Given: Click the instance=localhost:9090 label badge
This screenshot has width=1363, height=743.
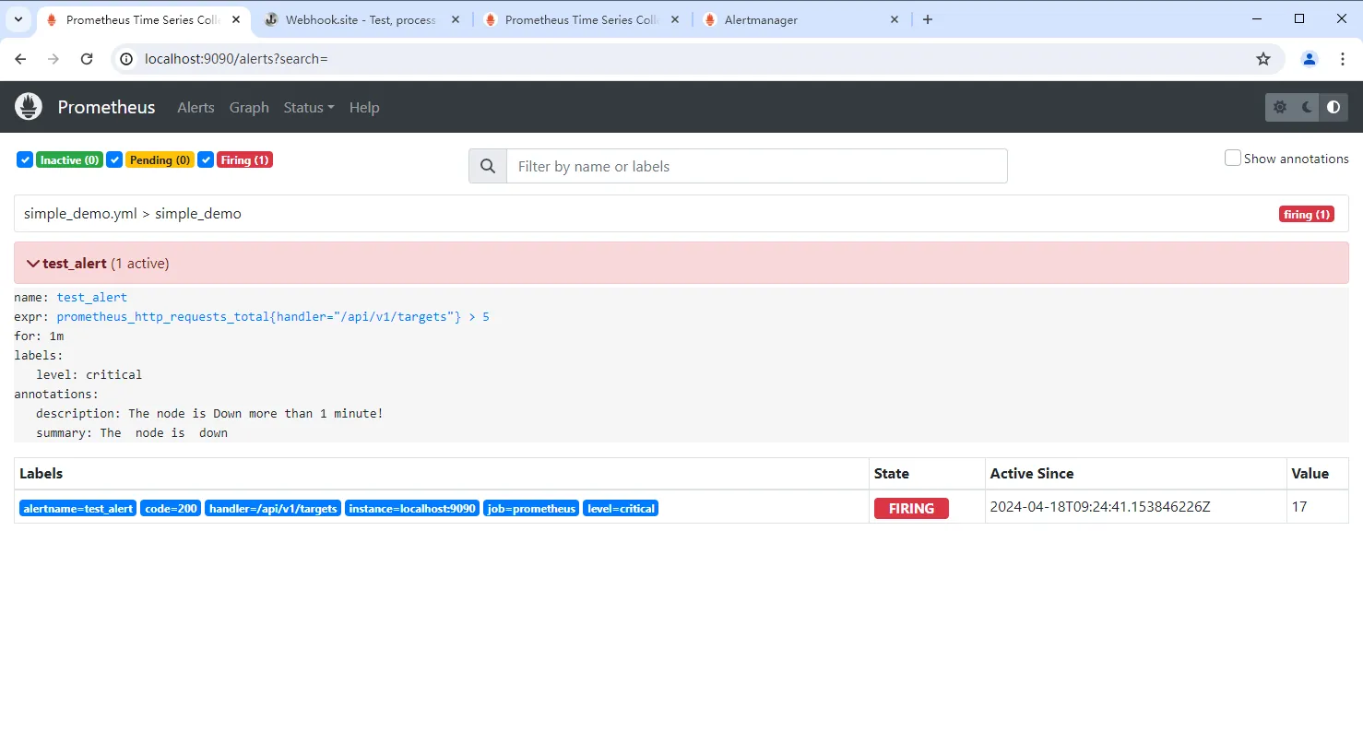Looking at the screenshot, I should coord(412,508).
